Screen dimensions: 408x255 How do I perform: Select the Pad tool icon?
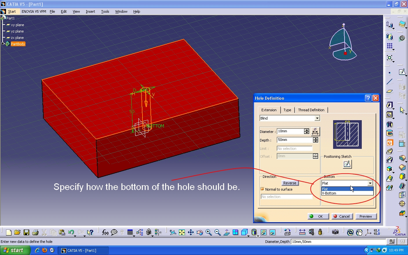tap(389, 105)
